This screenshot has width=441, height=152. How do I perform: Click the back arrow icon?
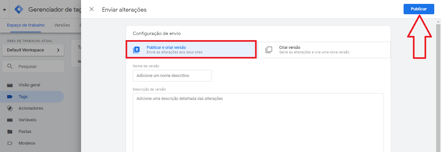coord(5,10)
